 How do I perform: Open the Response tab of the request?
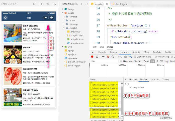(x=155, y=79)
